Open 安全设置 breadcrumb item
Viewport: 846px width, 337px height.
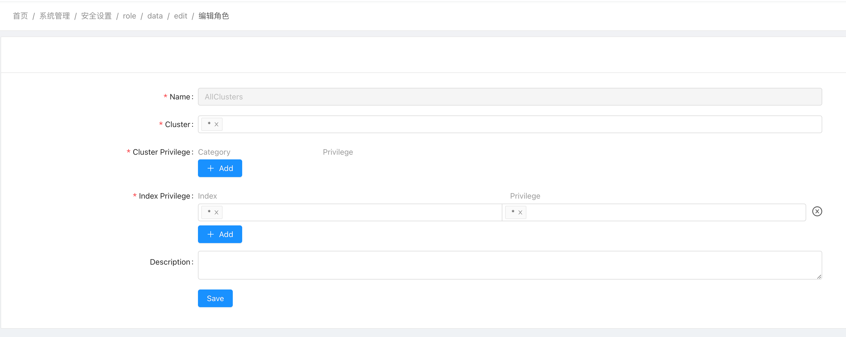click(96, 16)
